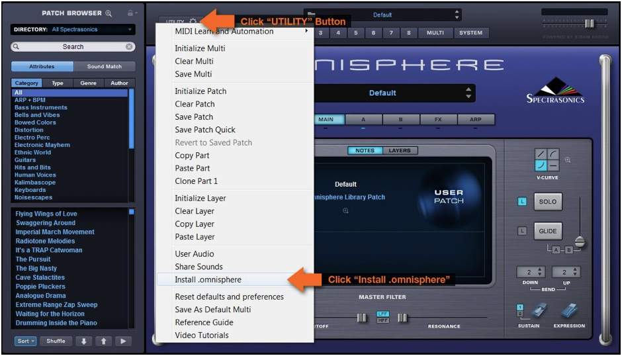
Task: Select Clone Part 1 menu entry
Action: [x=235, y=181]
